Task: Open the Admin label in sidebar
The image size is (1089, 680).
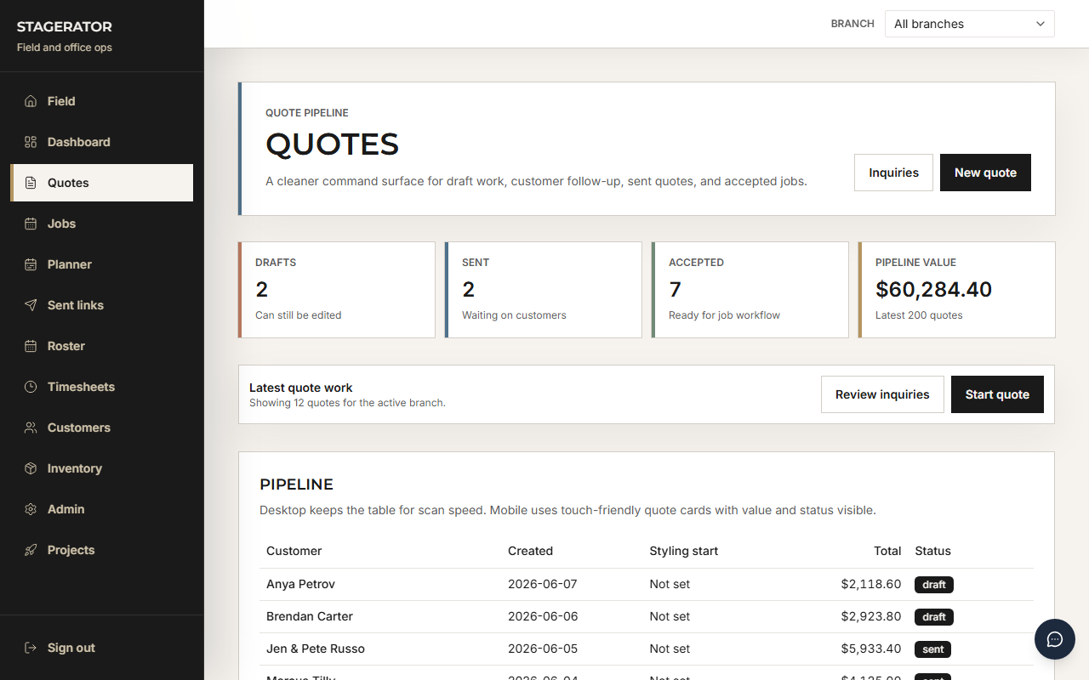Action: tap(66, 509)
